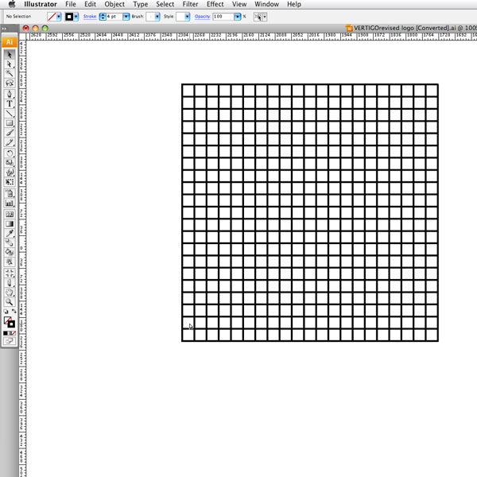Select the Selection arrow tool

pyautogui.click(x=10, y=54)
